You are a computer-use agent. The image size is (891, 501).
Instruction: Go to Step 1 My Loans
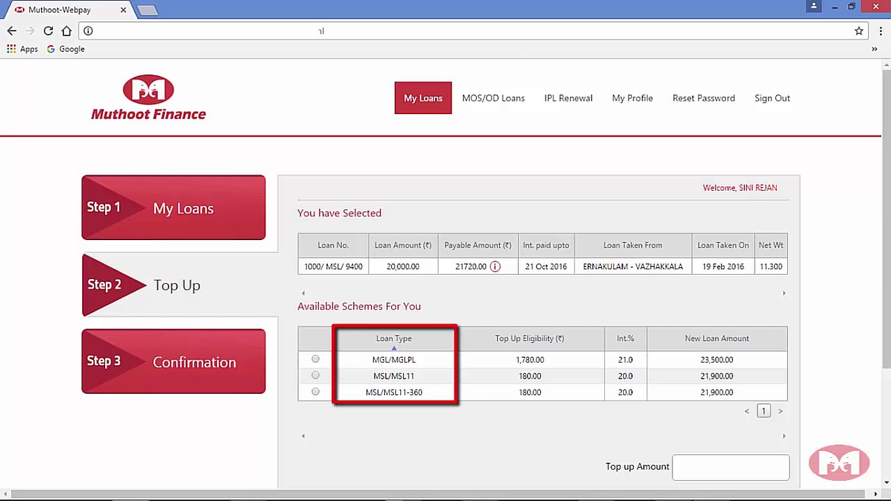pyautogui.click(x=173, y=207)
